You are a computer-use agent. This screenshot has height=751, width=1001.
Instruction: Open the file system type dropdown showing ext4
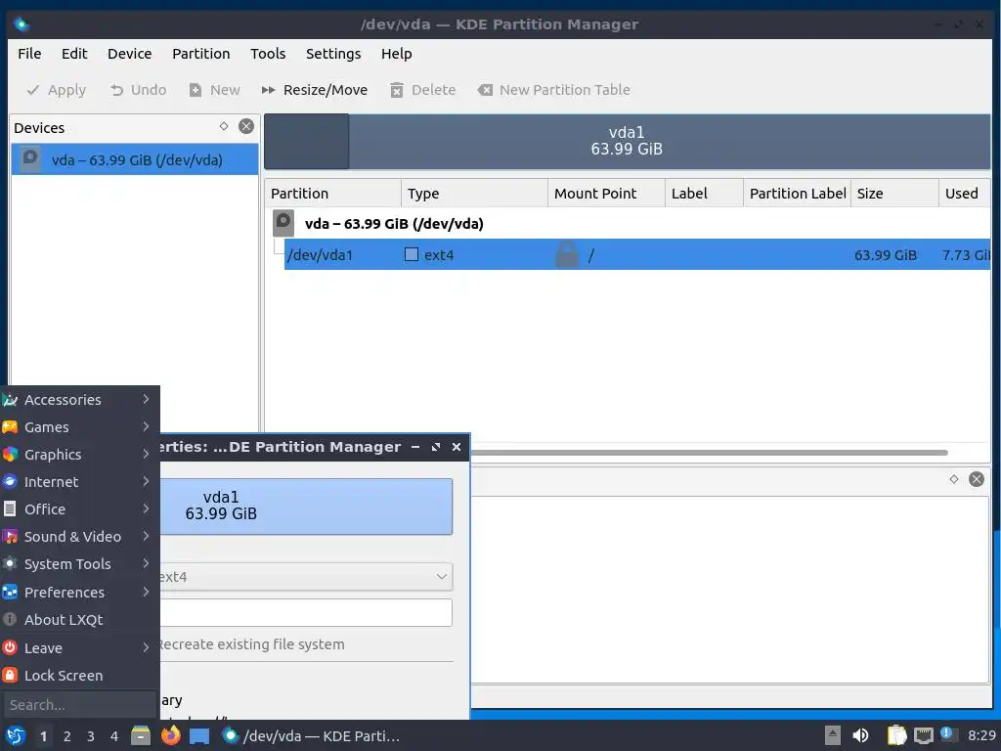click(306, 577)
